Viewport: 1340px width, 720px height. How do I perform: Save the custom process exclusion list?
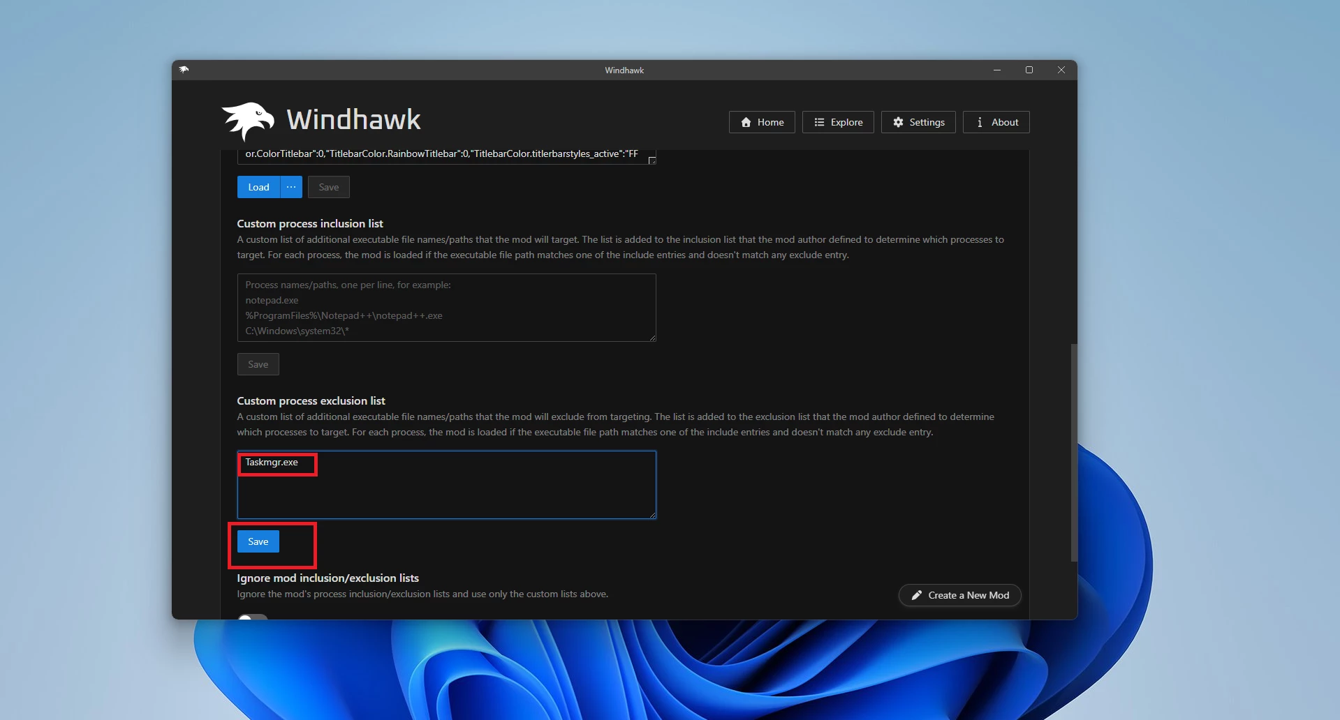(x=258, y=541)
